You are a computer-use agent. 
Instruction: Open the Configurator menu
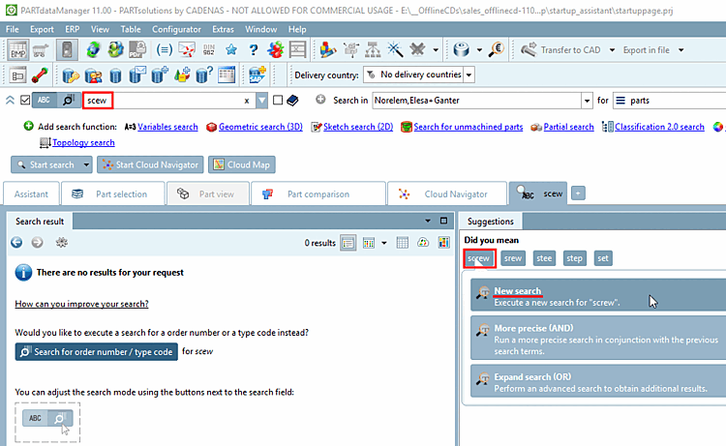176,29
